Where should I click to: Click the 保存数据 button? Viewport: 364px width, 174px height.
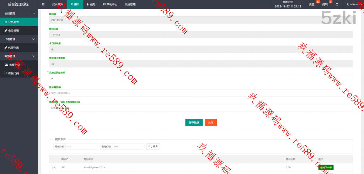[194, 123]
